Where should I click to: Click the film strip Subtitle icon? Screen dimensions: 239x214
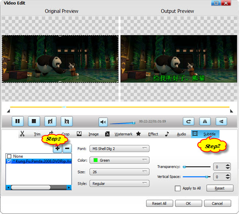195,133
